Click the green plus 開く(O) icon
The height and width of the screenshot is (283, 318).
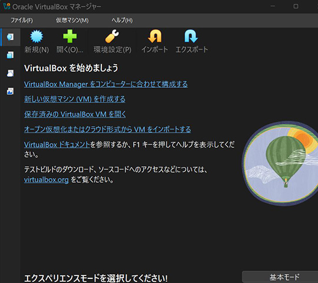[69, 37]
